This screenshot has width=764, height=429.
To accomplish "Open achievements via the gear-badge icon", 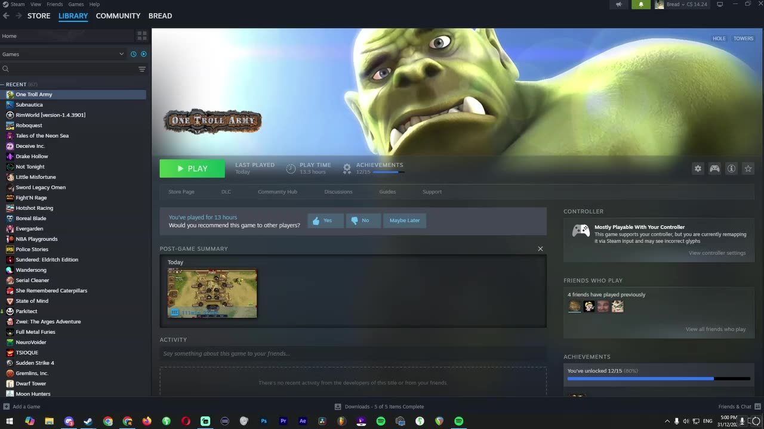I will [347, 169].
